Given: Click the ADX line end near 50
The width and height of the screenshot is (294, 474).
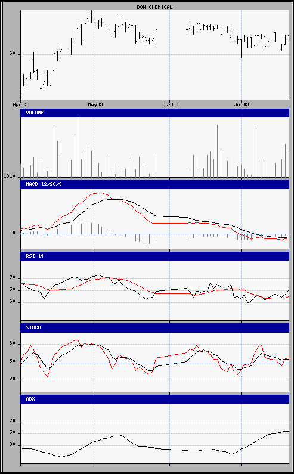Looking at the screenshot, I should [288, 432].
